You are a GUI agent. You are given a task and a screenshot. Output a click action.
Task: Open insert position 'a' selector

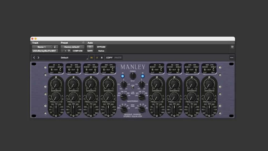point(56,47)
